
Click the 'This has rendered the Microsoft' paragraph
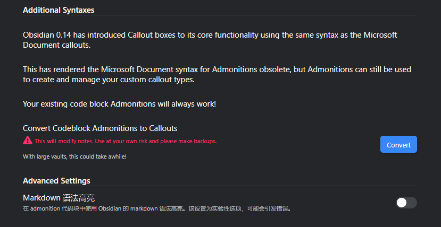pyautogui.click(x=217, y=74)
